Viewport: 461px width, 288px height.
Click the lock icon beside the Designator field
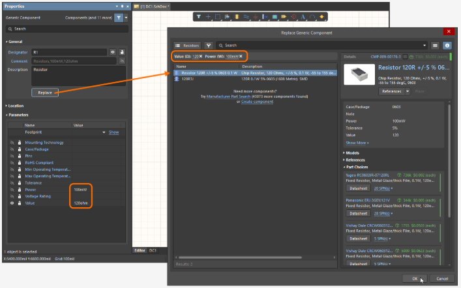[x=122, y=52]
